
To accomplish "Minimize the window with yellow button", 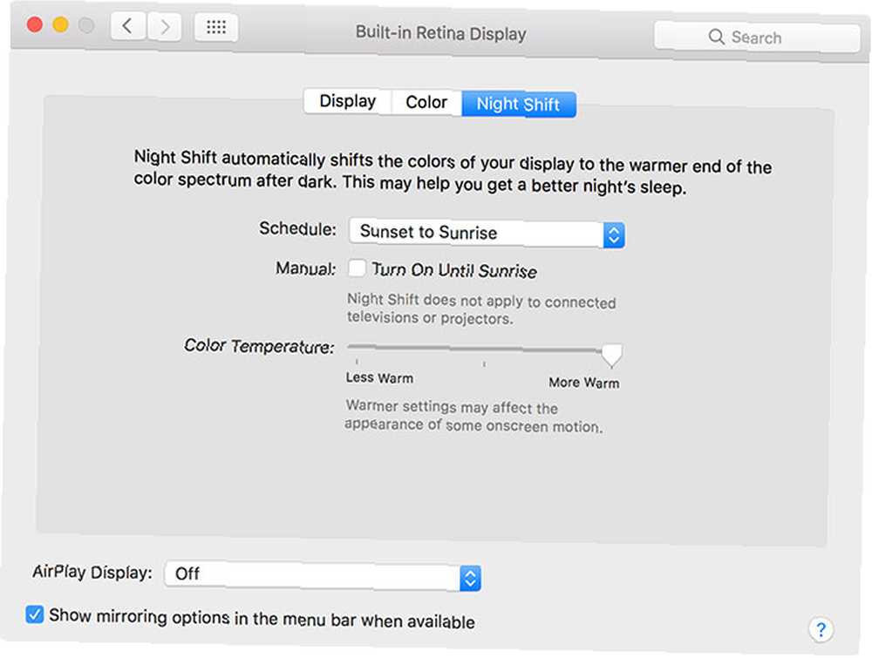I will (61, 24).
